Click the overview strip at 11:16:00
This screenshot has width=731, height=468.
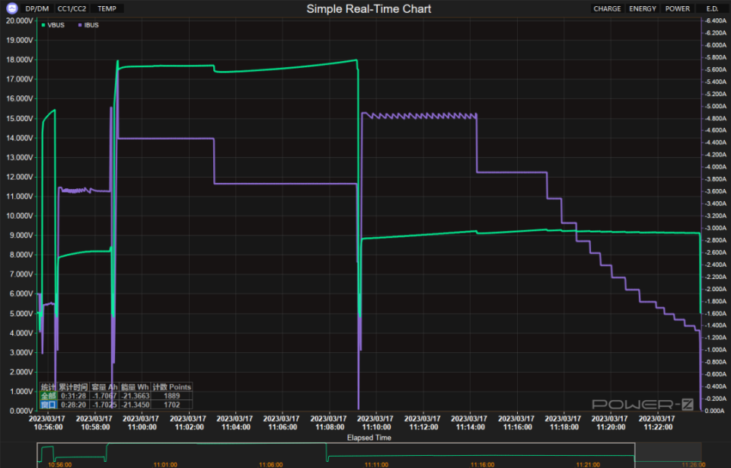click(483, 465)
